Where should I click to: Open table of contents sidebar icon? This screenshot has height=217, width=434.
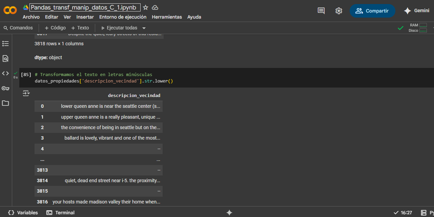pyautogui.click(x=5, y=44)
